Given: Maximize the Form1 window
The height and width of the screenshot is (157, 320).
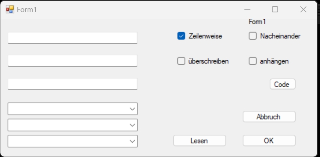Looking at the screenshot, I should coord(275,9).
